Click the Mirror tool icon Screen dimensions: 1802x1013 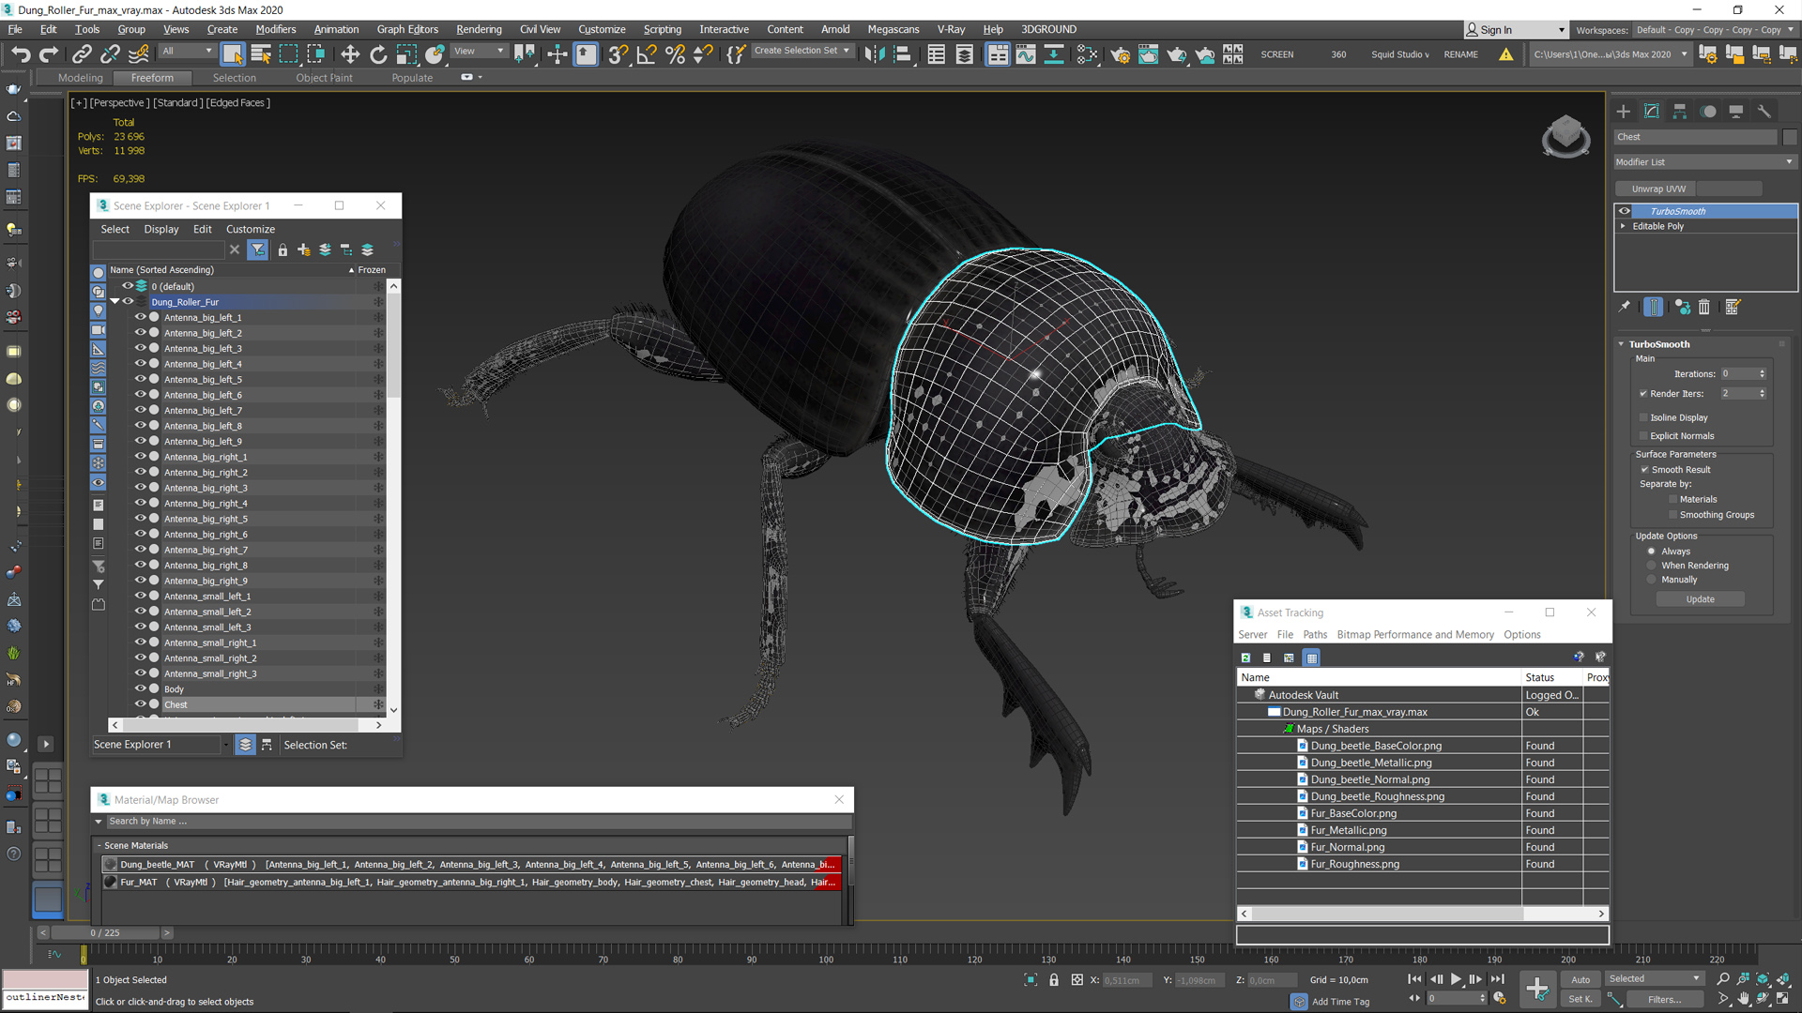tap(875, 54)
